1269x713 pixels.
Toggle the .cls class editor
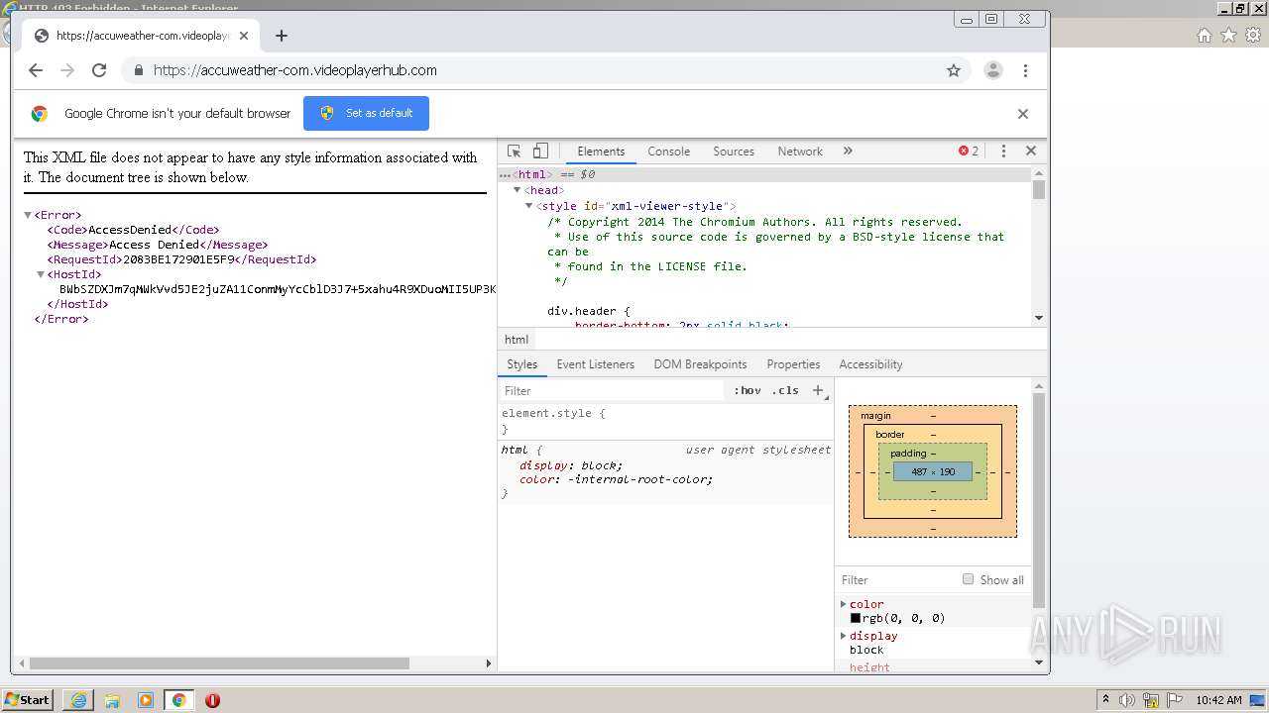tap(785, 390)
